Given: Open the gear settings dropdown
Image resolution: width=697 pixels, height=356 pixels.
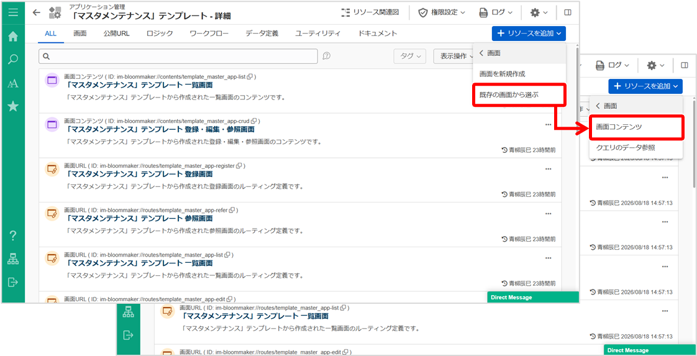Looking at the screenshot, I should 539,12.
